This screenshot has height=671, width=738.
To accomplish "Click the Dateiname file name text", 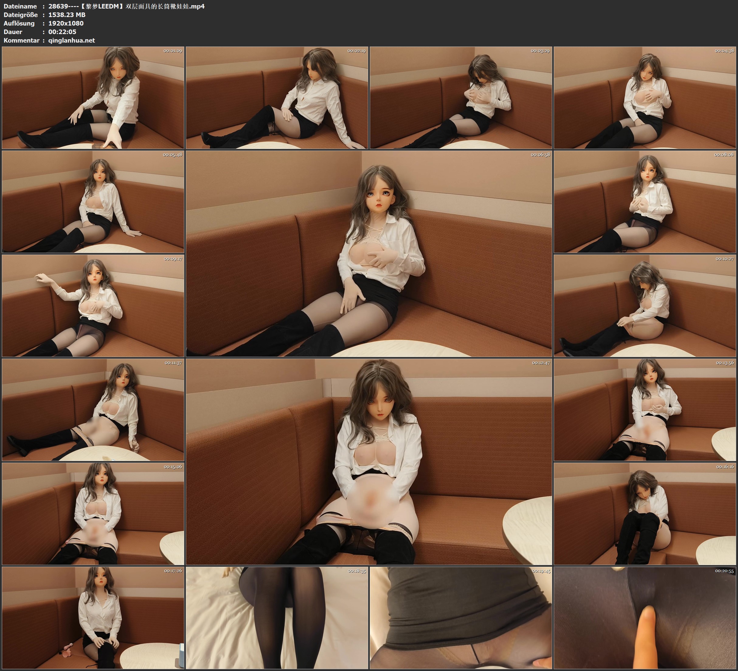I will point(126,6).
